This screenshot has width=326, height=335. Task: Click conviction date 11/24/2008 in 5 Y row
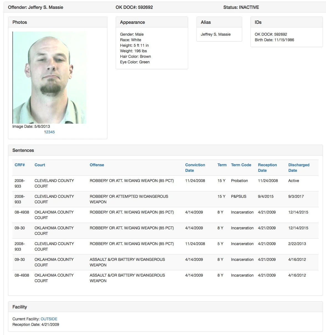(195, 244)
